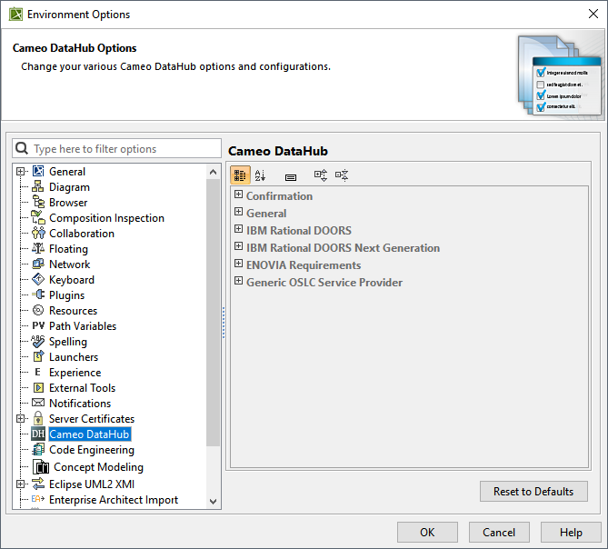Expand the General node in options tree
The width and height of the screenshot is (608, 549).
[x=20, y=172]
